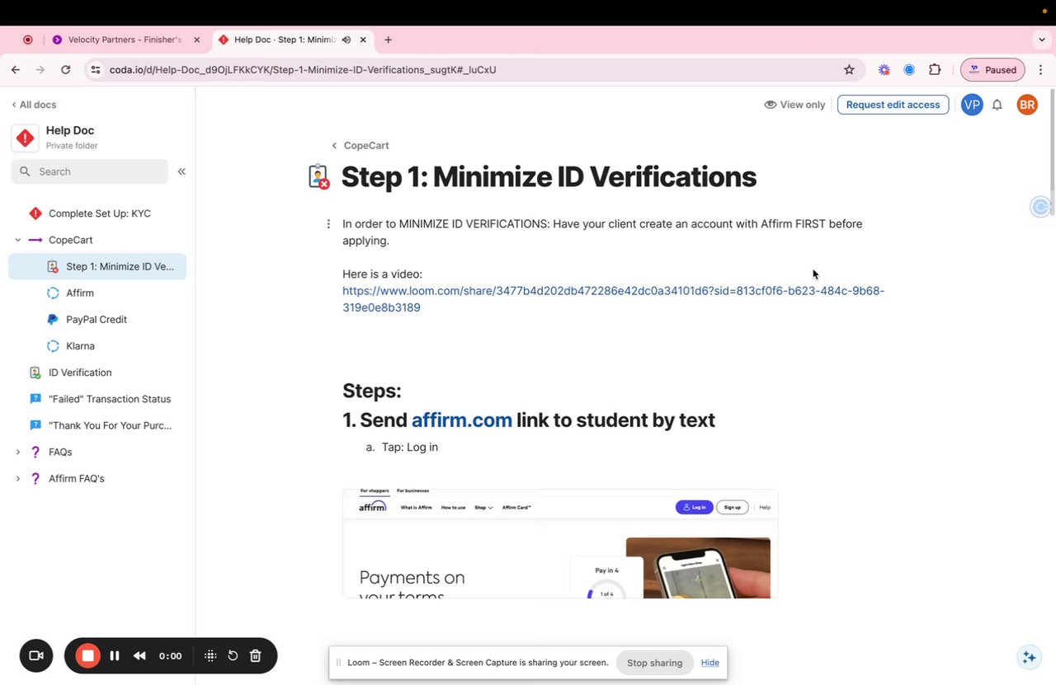The height and width of the screenshot is (685, 1056).
Task: Click the Paused profile button
Action: [993, 70]
